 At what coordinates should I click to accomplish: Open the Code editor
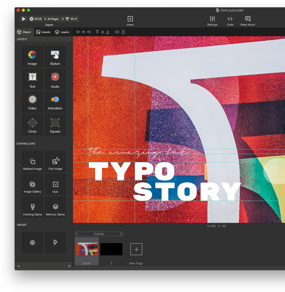(x=230, y=21)
